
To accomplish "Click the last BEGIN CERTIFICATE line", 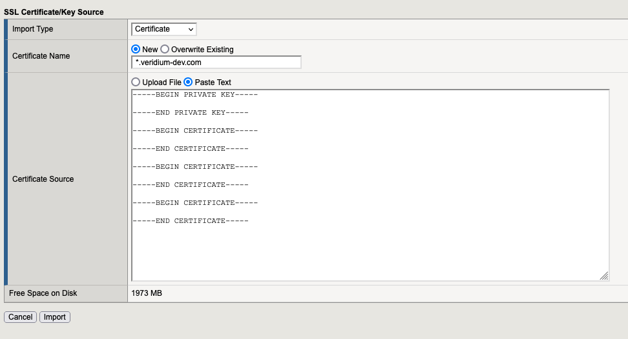I will (x=194, y=203).
